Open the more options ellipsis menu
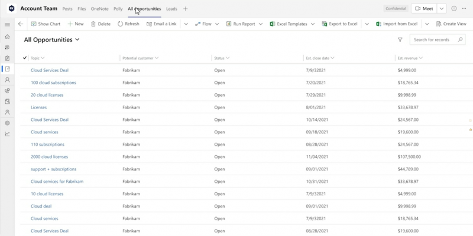This screenshot has height=236, width=473. coord(464,8)
